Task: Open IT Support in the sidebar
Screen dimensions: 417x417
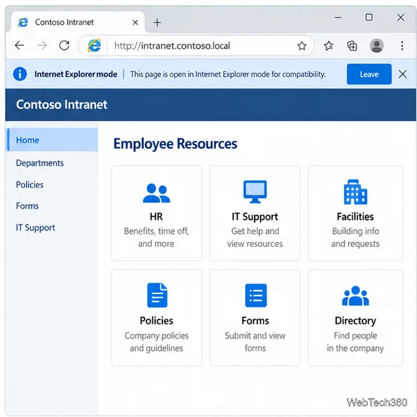Action: click(x=35, y=227)
